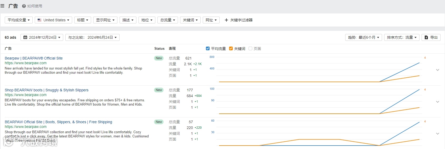Click the New badge of 'Shop BEARPAW boots' ad
This screenshot has height=149, width=445.
click(159, 90)
